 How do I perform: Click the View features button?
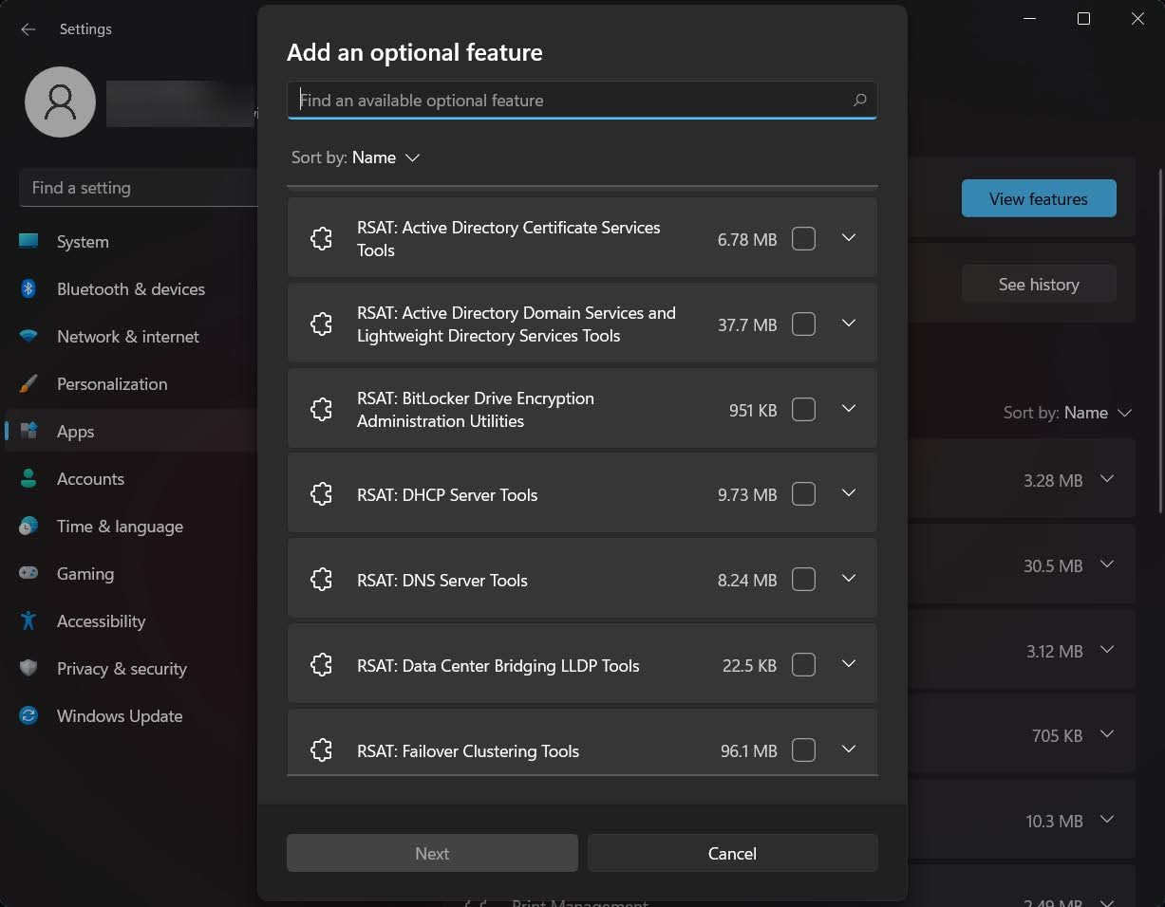pyautogui.click(x=1038, y=199)
